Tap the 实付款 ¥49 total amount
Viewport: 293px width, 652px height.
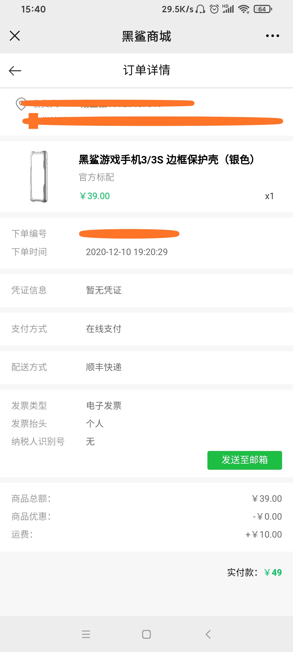273,573
